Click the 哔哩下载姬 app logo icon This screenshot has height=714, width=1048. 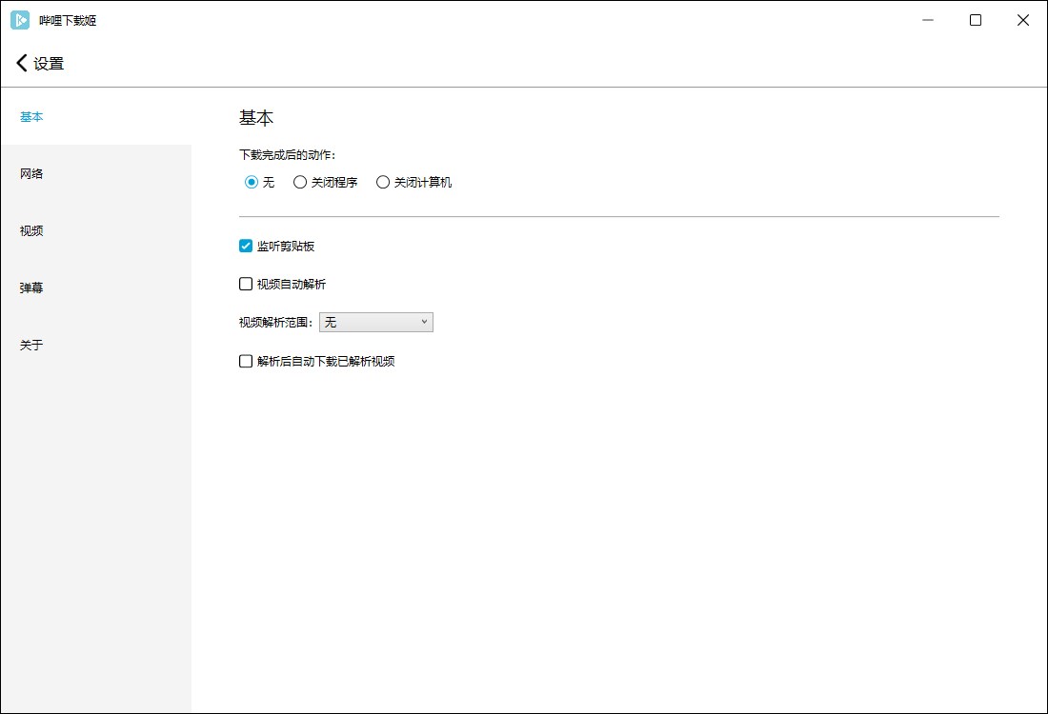20,20
